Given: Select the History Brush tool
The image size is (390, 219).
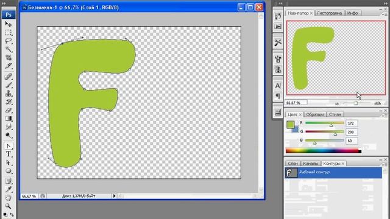Looking at the screenshot, I should coord(8,102).
